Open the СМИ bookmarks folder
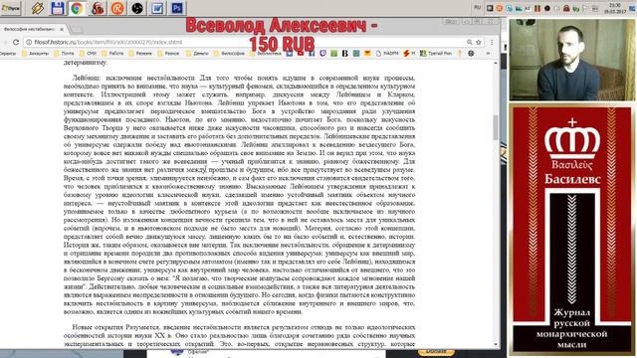 pyautogui.click(x=89, y=53)
